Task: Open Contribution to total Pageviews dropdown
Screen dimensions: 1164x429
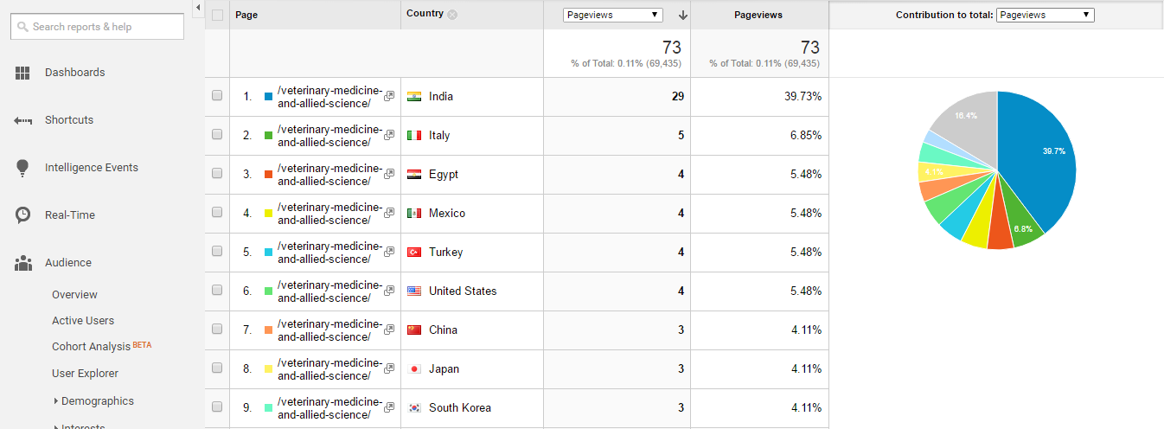Action: [1046, 15]
